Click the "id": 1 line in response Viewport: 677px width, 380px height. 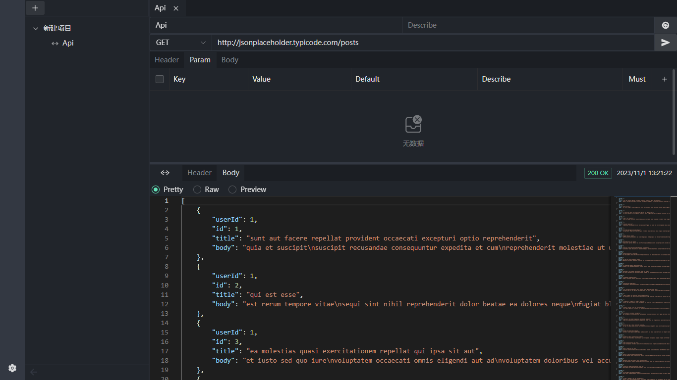point(227,229)
